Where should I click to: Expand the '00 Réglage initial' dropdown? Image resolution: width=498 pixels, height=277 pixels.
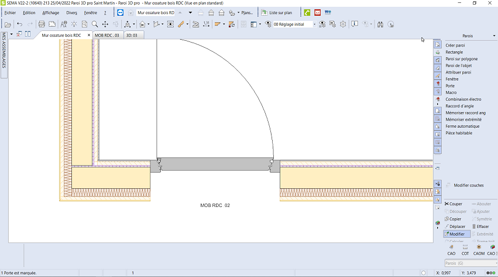coord(314,24)
